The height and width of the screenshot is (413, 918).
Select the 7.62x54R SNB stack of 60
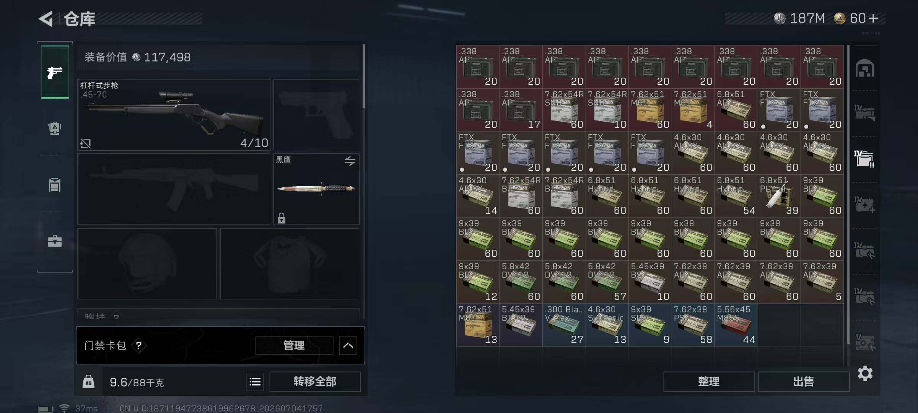[x=564, y=109]
